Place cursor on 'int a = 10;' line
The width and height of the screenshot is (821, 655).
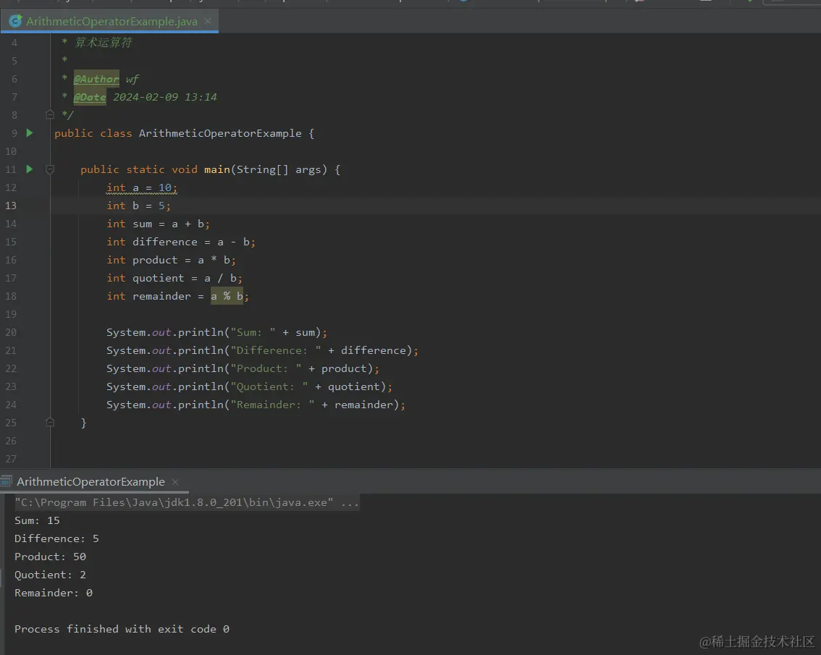point(142,187)
